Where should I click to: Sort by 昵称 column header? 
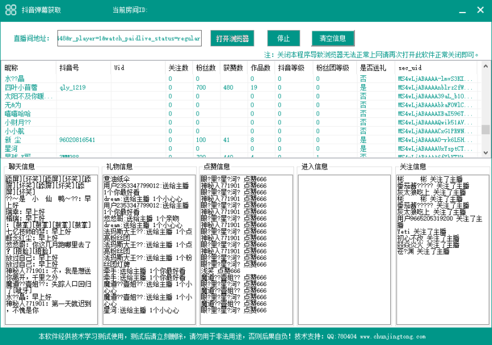click(29, 68)
